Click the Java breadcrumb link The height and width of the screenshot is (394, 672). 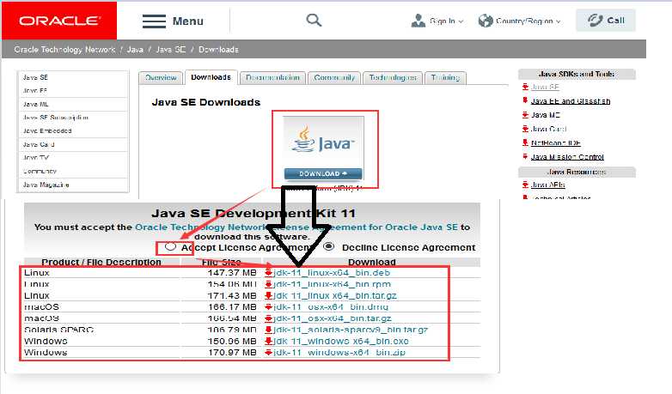coord(135,50)
